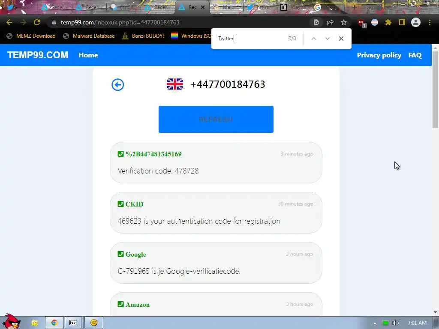This screenshot has width=439, height=329.
Task: Open the Extensions puzzle piece menu
Action: pos(388,22)
